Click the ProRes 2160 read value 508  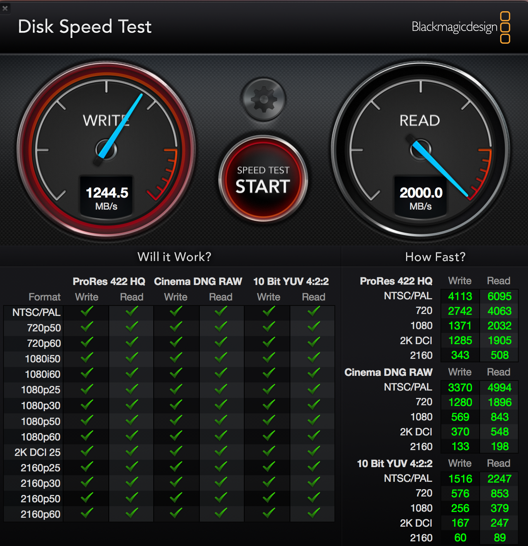click(x=500, y=355)
